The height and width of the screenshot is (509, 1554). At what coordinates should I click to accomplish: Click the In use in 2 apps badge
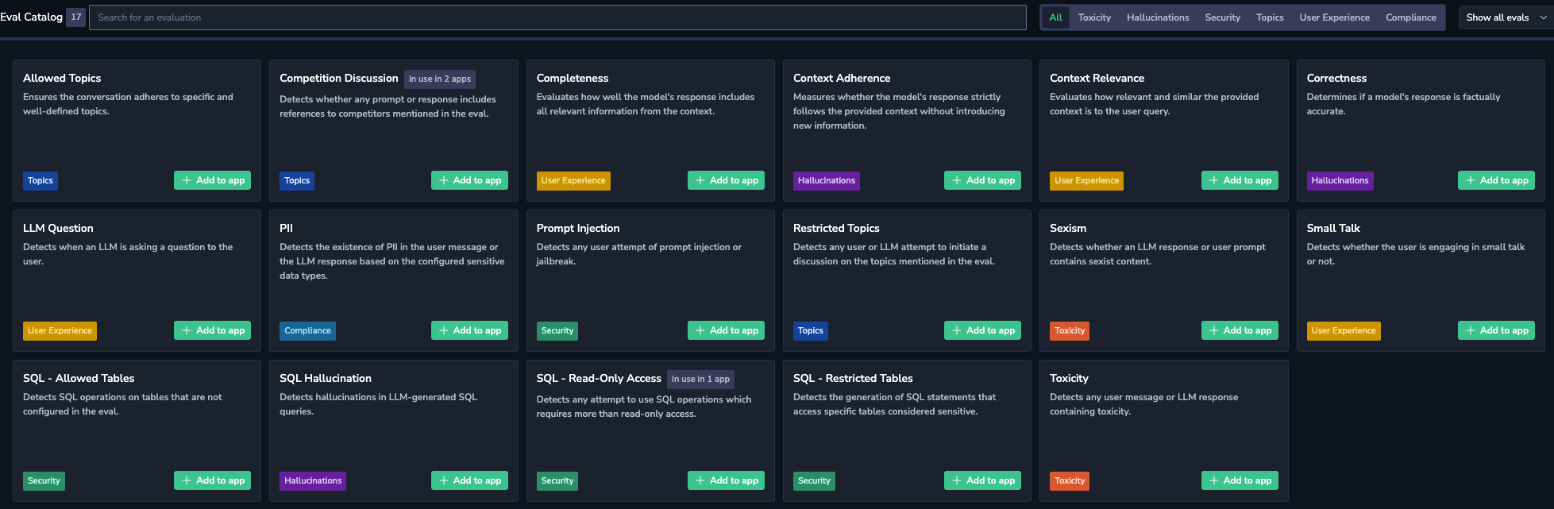coord(440,79)
